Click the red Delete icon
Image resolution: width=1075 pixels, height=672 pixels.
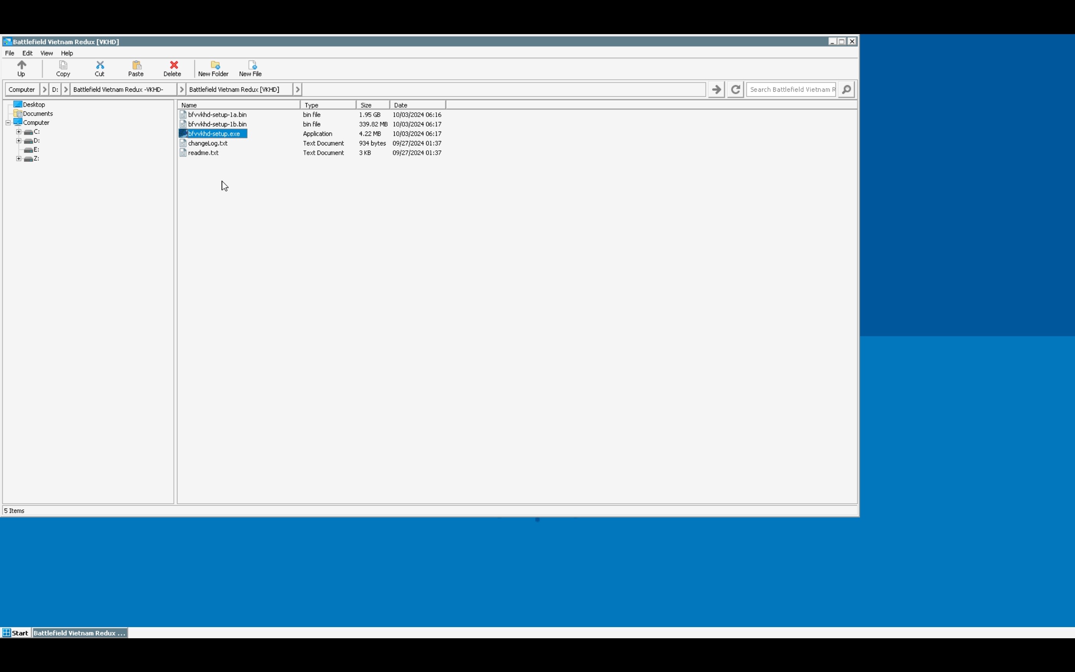[174, 65]
